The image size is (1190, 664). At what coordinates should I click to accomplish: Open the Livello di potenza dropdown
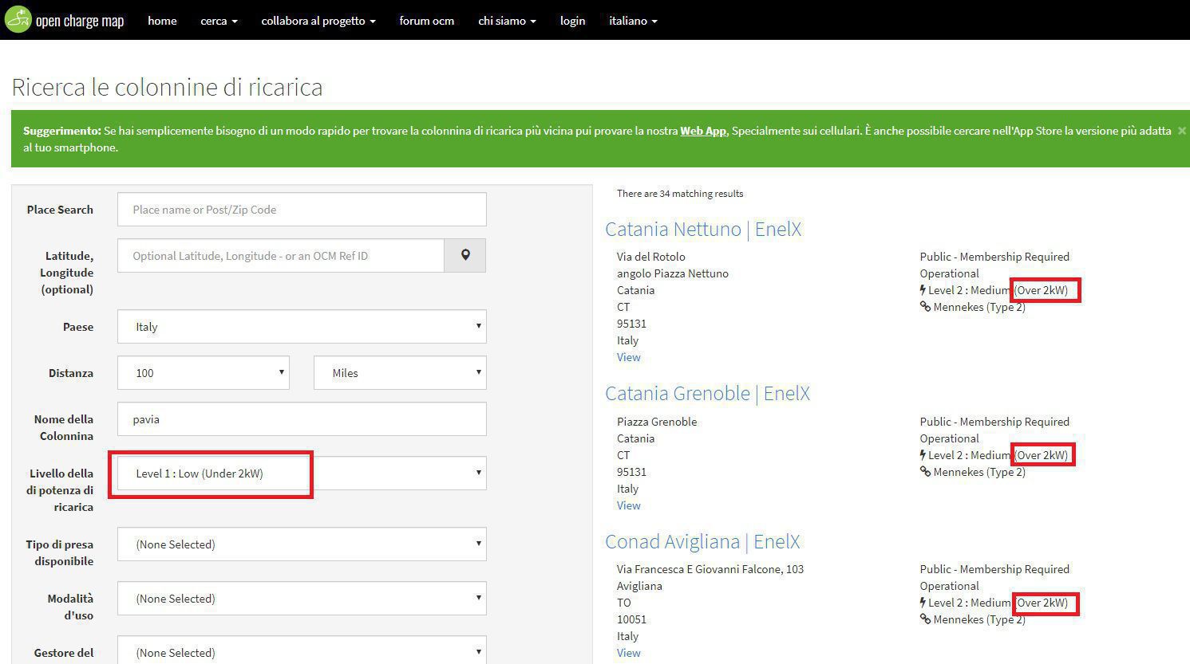pos(302,473)
